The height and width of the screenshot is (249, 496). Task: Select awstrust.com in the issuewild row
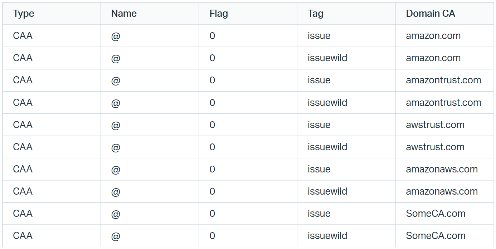click(435, 147)
